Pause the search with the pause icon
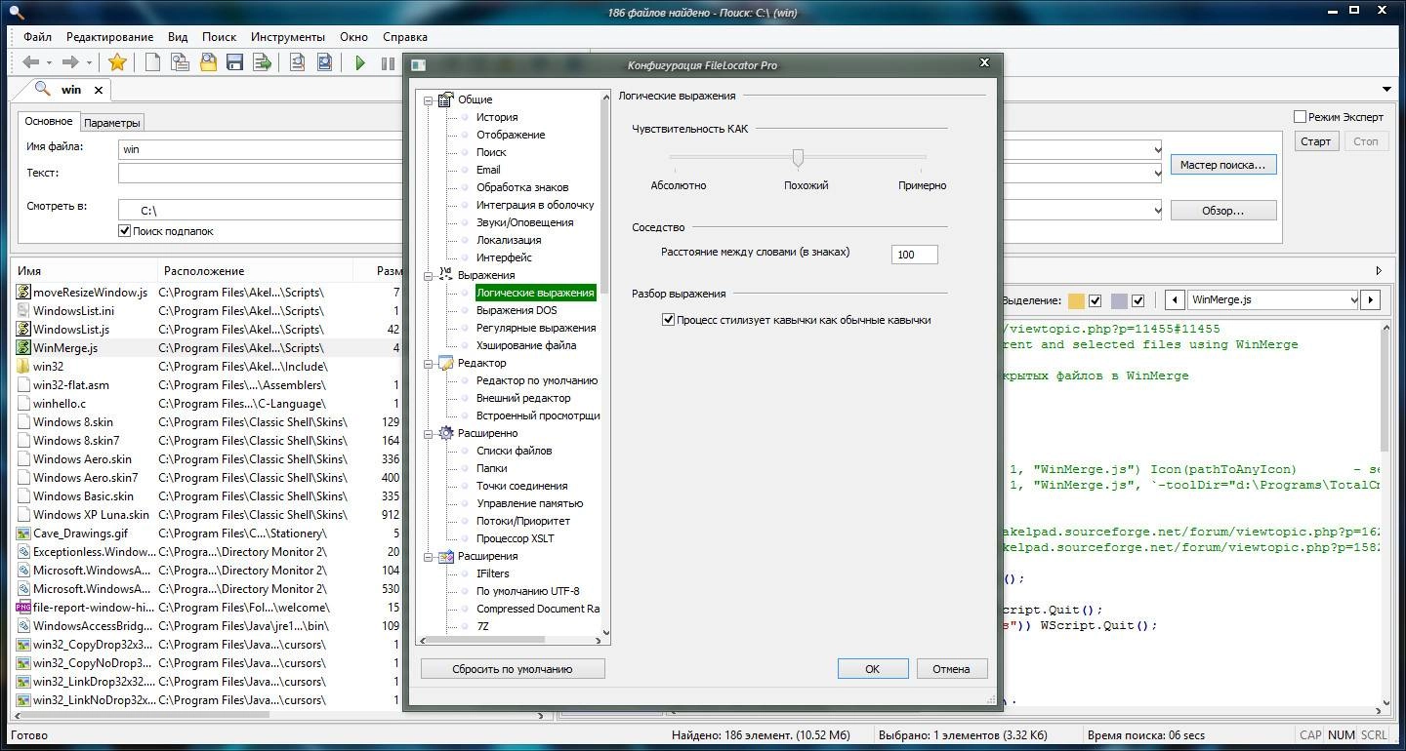This screenshot has height=751, width=1406. coord(388,62)
